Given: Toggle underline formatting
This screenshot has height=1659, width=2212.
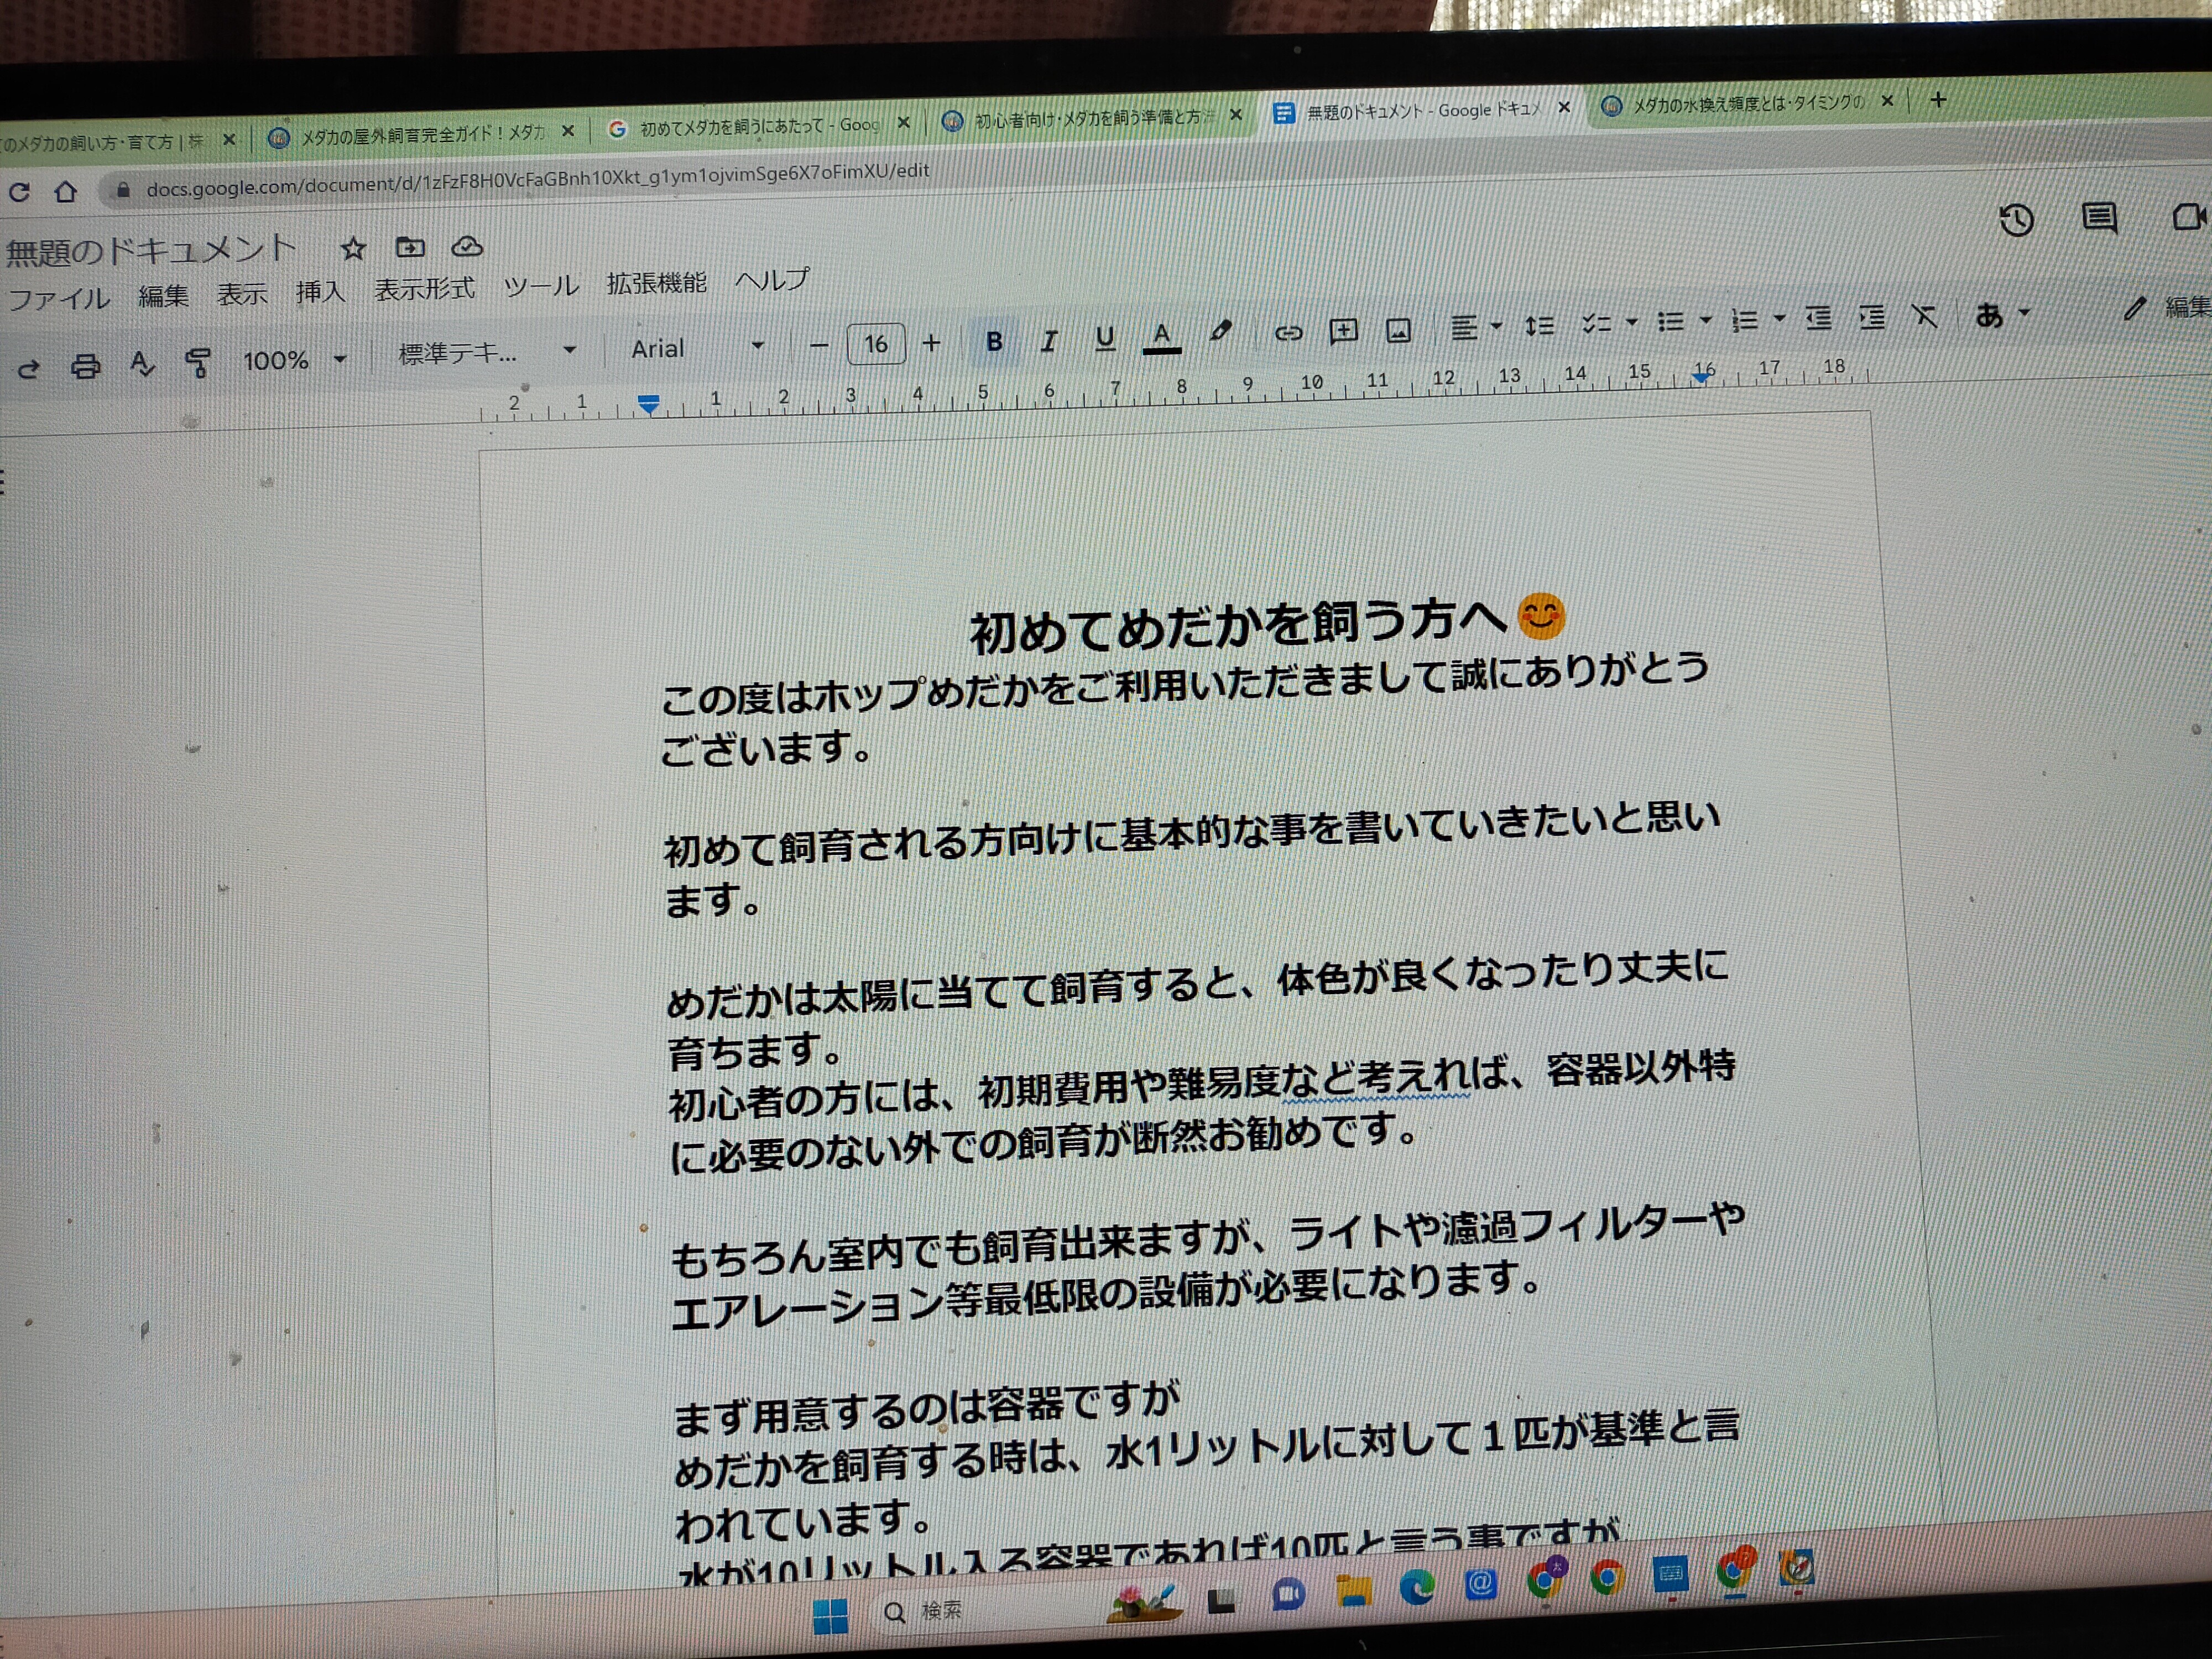Looking at the screenshot, I should tap(1104, 338).
